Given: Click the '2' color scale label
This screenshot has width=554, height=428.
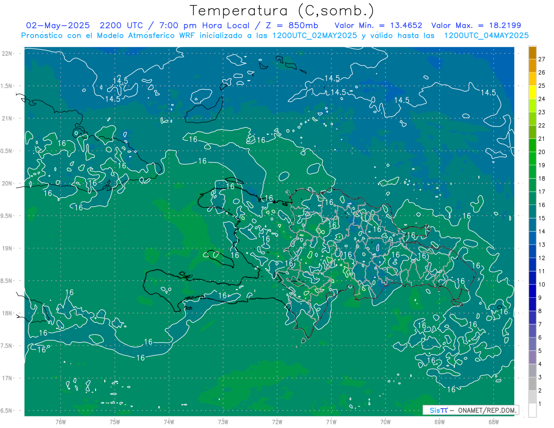Looking at the screenshot, I should coord(540,391).
